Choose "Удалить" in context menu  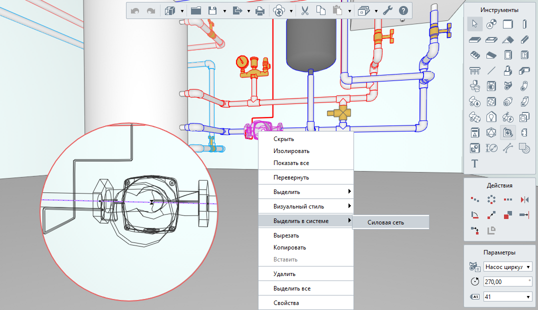(305, 274)
